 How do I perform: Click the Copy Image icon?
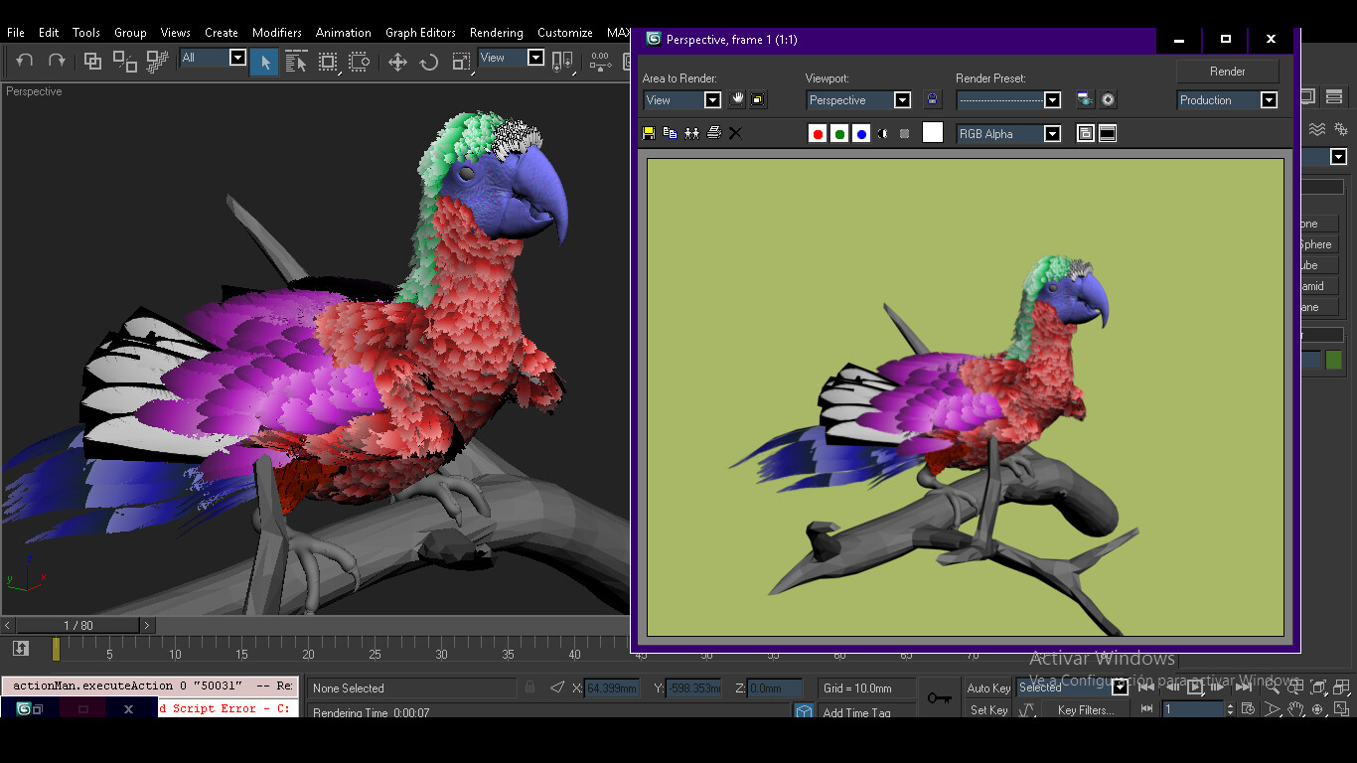(x=671, y=133)
